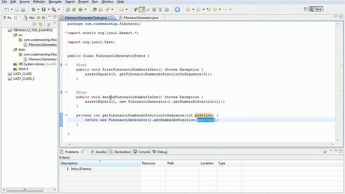Open the External Tools dropdown arrow
The image size is (345, 194).
coord(59,10)
